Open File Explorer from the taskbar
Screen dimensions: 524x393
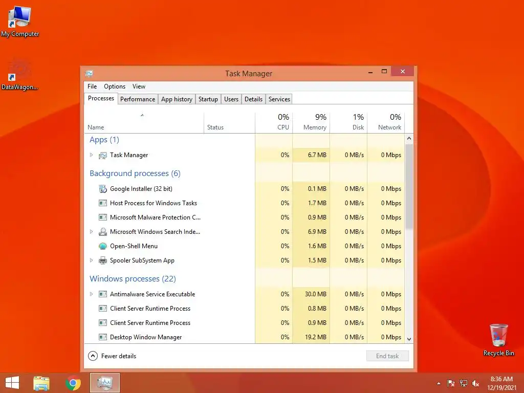point(41,383)
